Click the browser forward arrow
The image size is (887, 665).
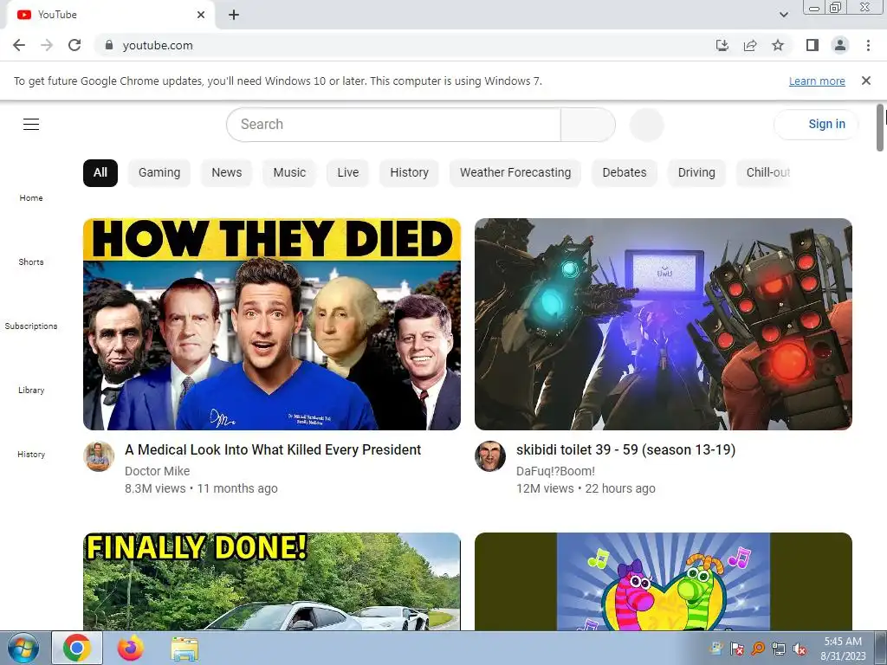(x=47, y=45)
